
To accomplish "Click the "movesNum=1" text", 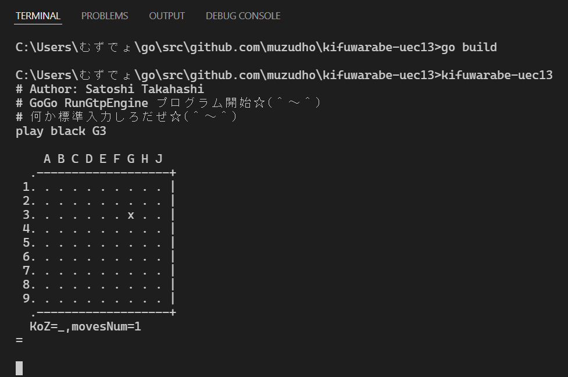I will point(106,326).
